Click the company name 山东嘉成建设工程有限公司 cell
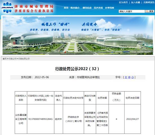The width and height of the screenshot is (155, 135). [21, 119]
